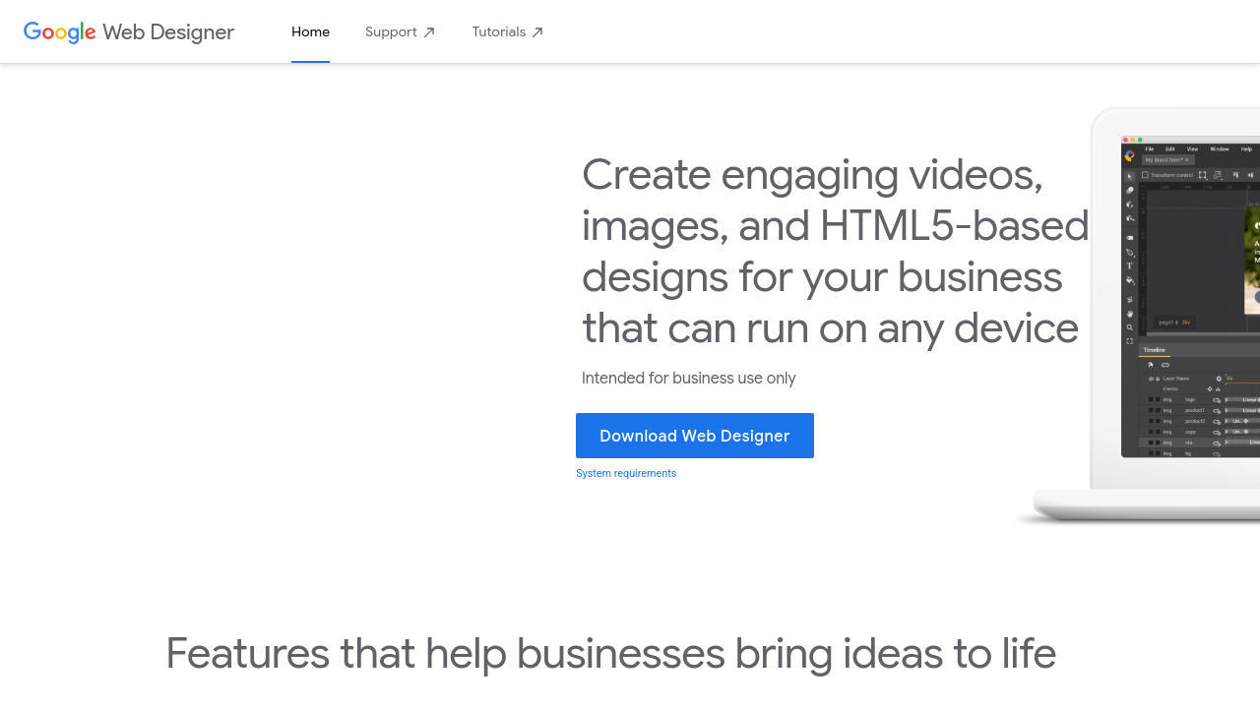
Task: Toggle visibility of the product1 layer
Action: pos(1151,410)
